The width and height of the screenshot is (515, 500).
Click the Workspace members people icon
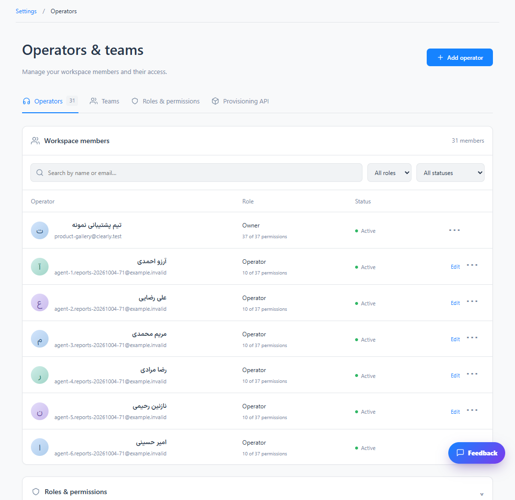(35, 141)
